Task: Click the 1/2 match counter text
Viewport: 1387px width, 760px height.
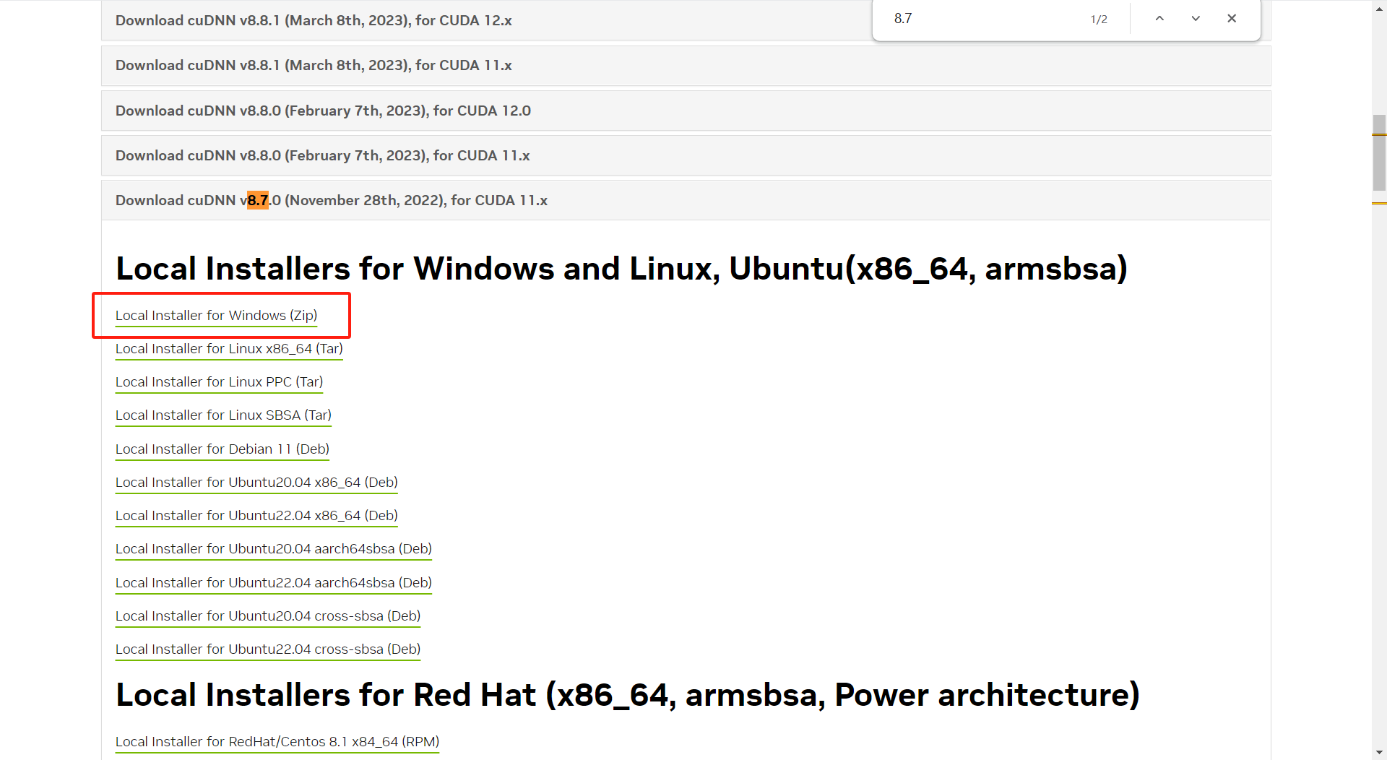Action: (1099, 20)
